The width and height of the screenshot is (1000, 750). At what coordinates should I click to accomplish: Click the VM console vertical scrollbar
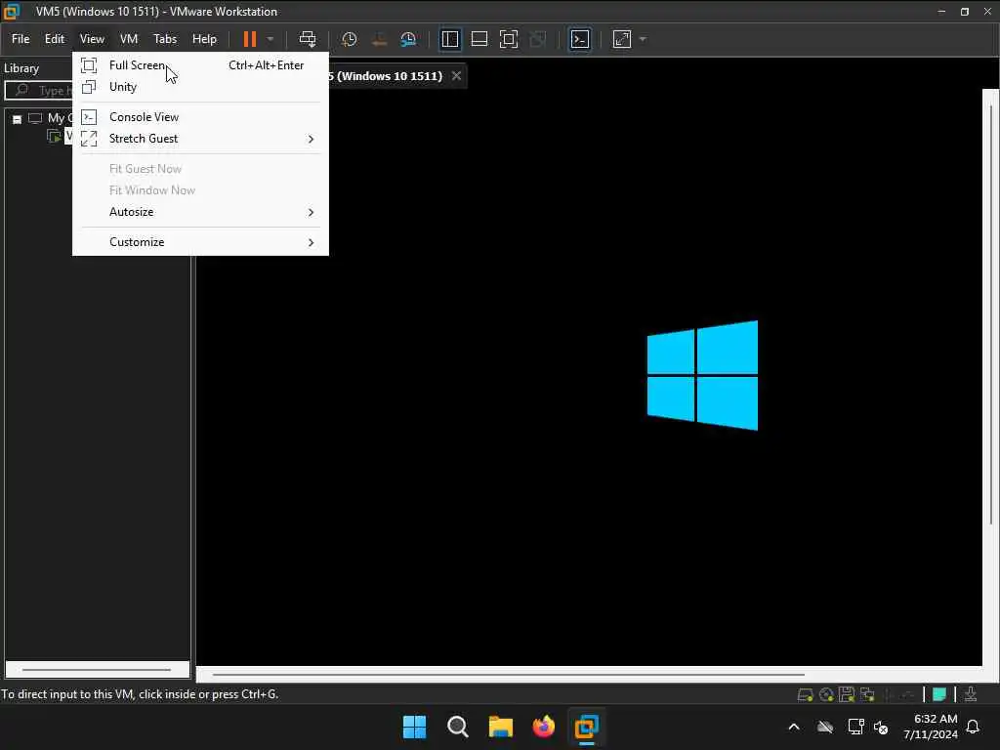pyautogui.click(x=991, y=315)
